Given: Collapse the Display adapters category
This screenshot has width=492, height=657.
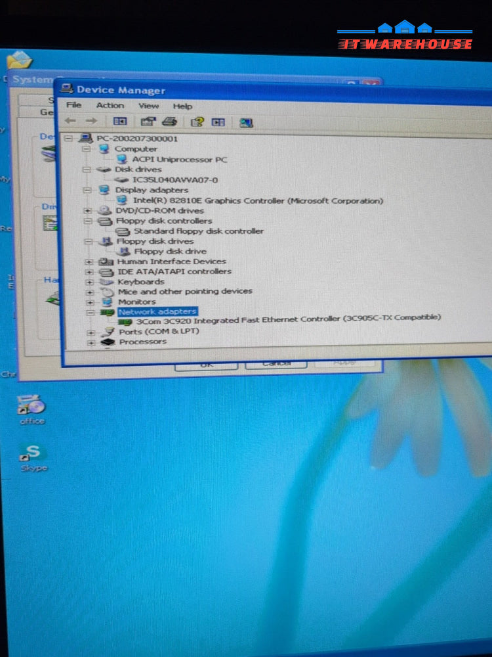Looking at the screenshot, I should point(87,190).
